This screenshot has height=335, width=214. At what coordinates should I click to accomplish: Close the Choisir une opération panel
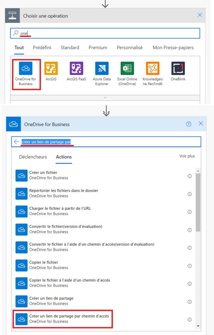coord(200,15)
